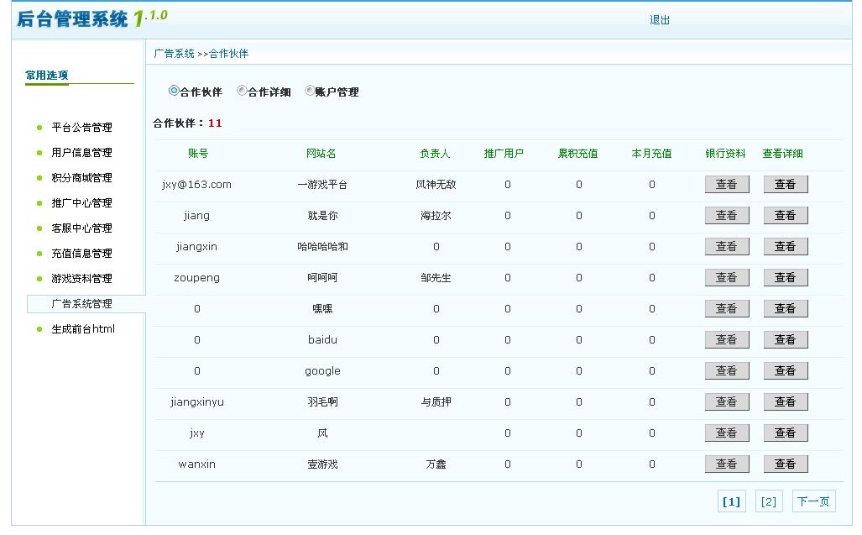Image resolution: width=862 pixels, height=535 pixels.
Task: Open 广告系统管理 highlighted sidebar item
Action: pos(81,303)
